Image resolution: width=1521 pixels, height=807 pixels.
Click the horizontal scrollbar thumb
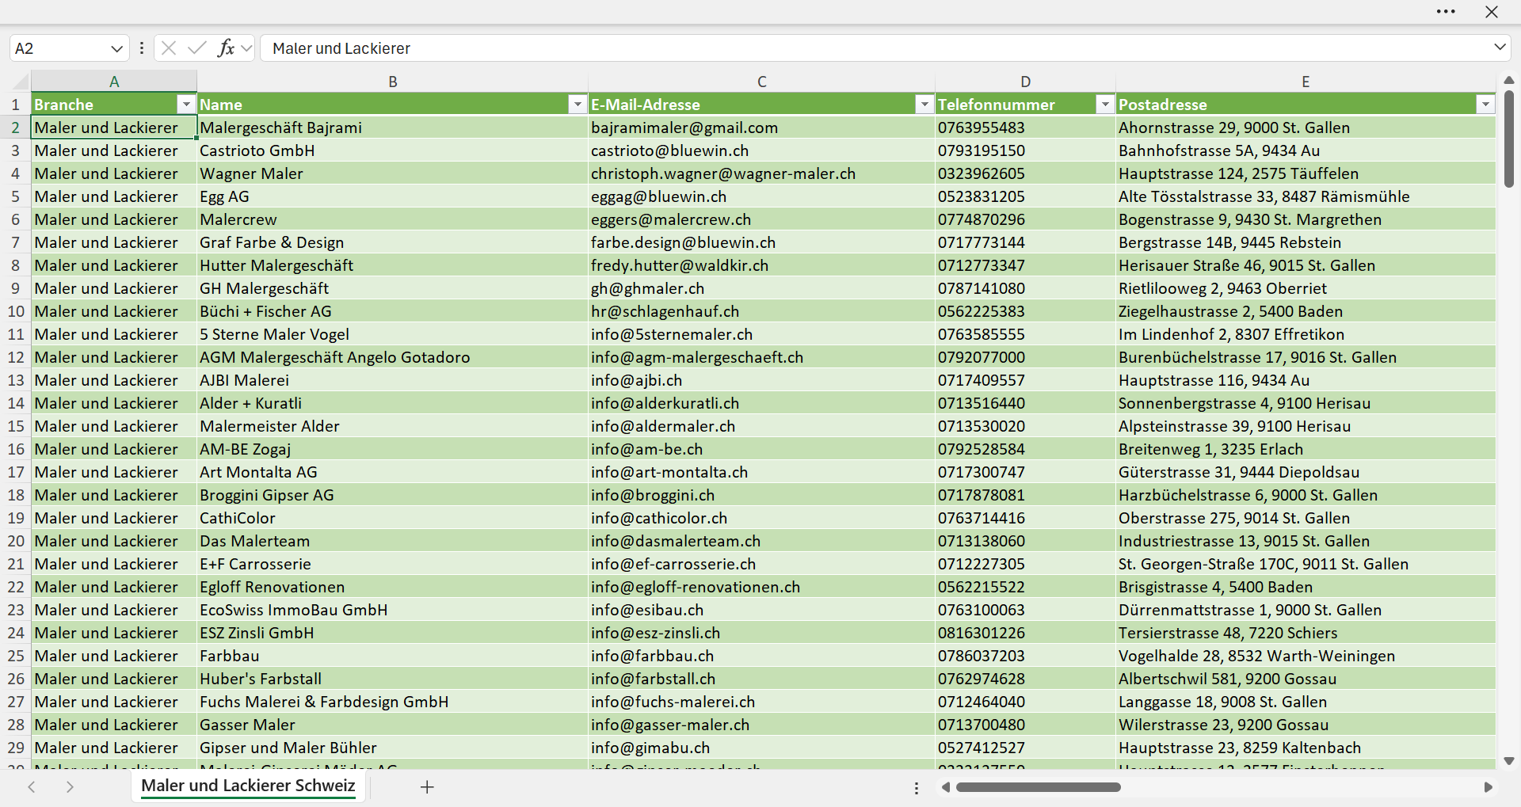pyautogui.click(x=1038, y=787)
